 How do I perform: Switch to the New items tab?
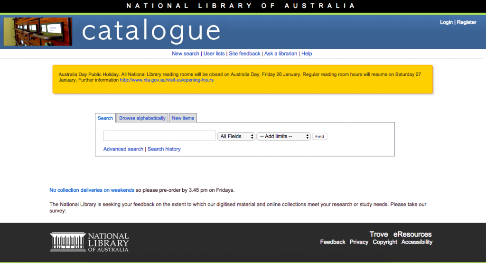click(183, 118)
